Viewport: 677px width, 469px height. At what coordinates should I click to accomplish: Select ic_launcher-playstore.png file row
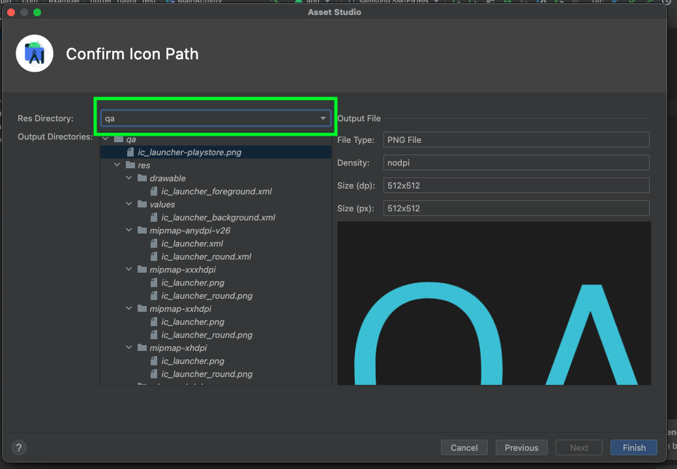coord(216,152)
